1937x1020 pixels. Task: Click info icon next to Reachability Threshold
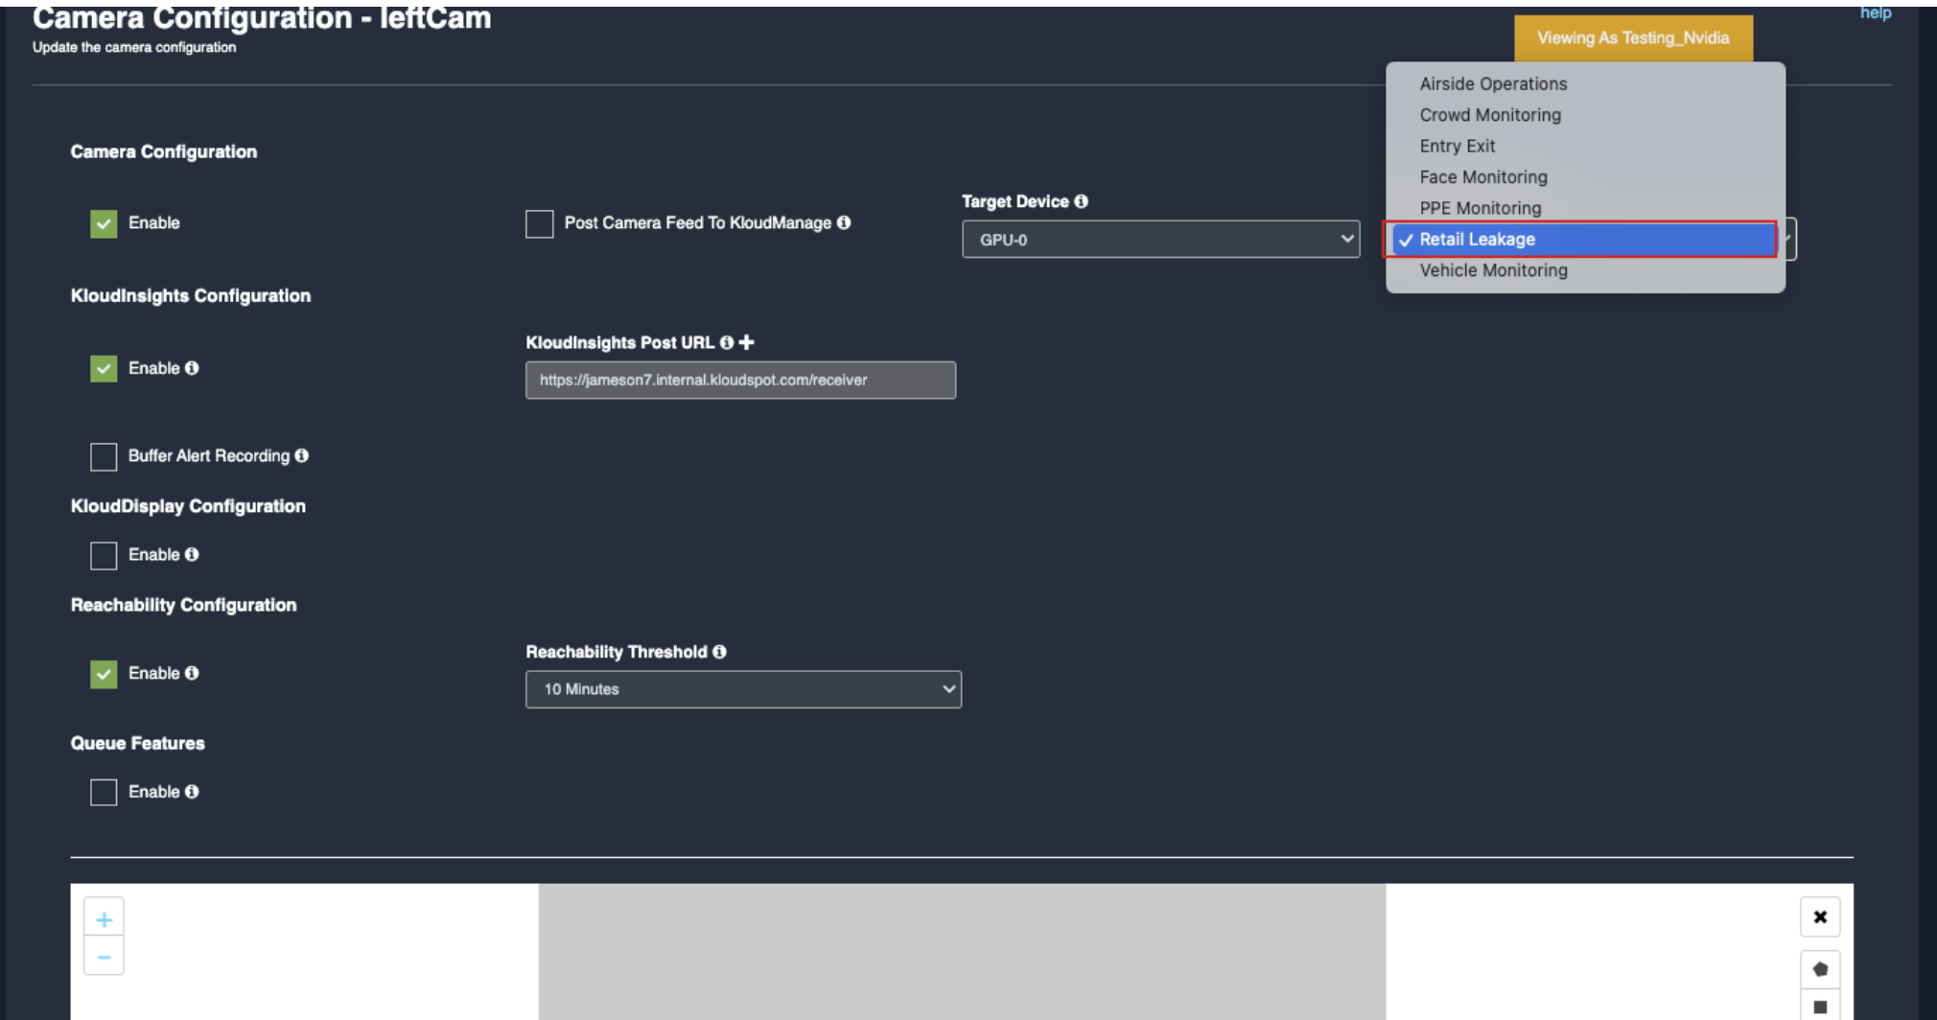tap(720, 652)
